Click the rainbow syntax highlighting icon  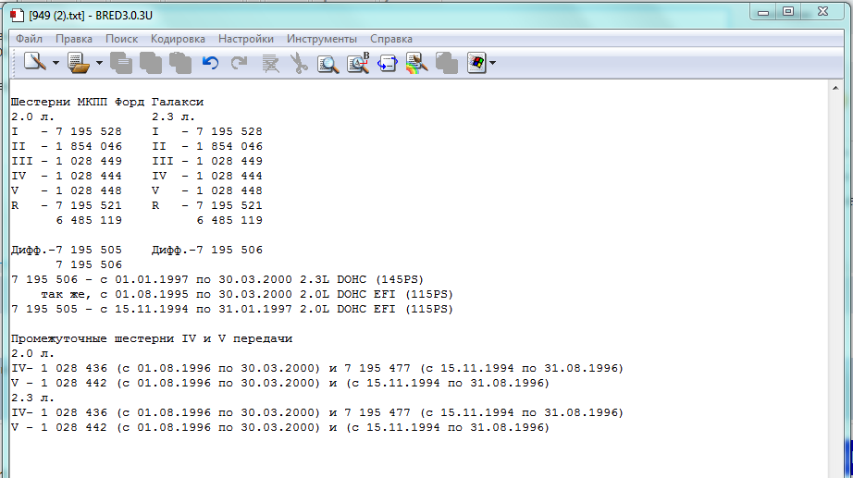pyautogui.click(x=416, y=63)
